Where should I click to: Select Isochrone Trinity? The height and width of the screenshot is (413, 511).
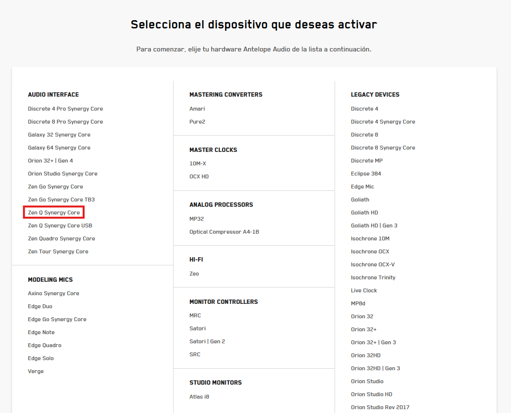(x=373, y=277)
